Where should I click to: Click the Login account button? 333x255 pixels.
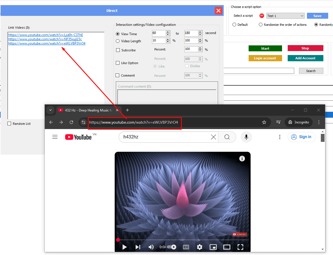click(265, 58)
